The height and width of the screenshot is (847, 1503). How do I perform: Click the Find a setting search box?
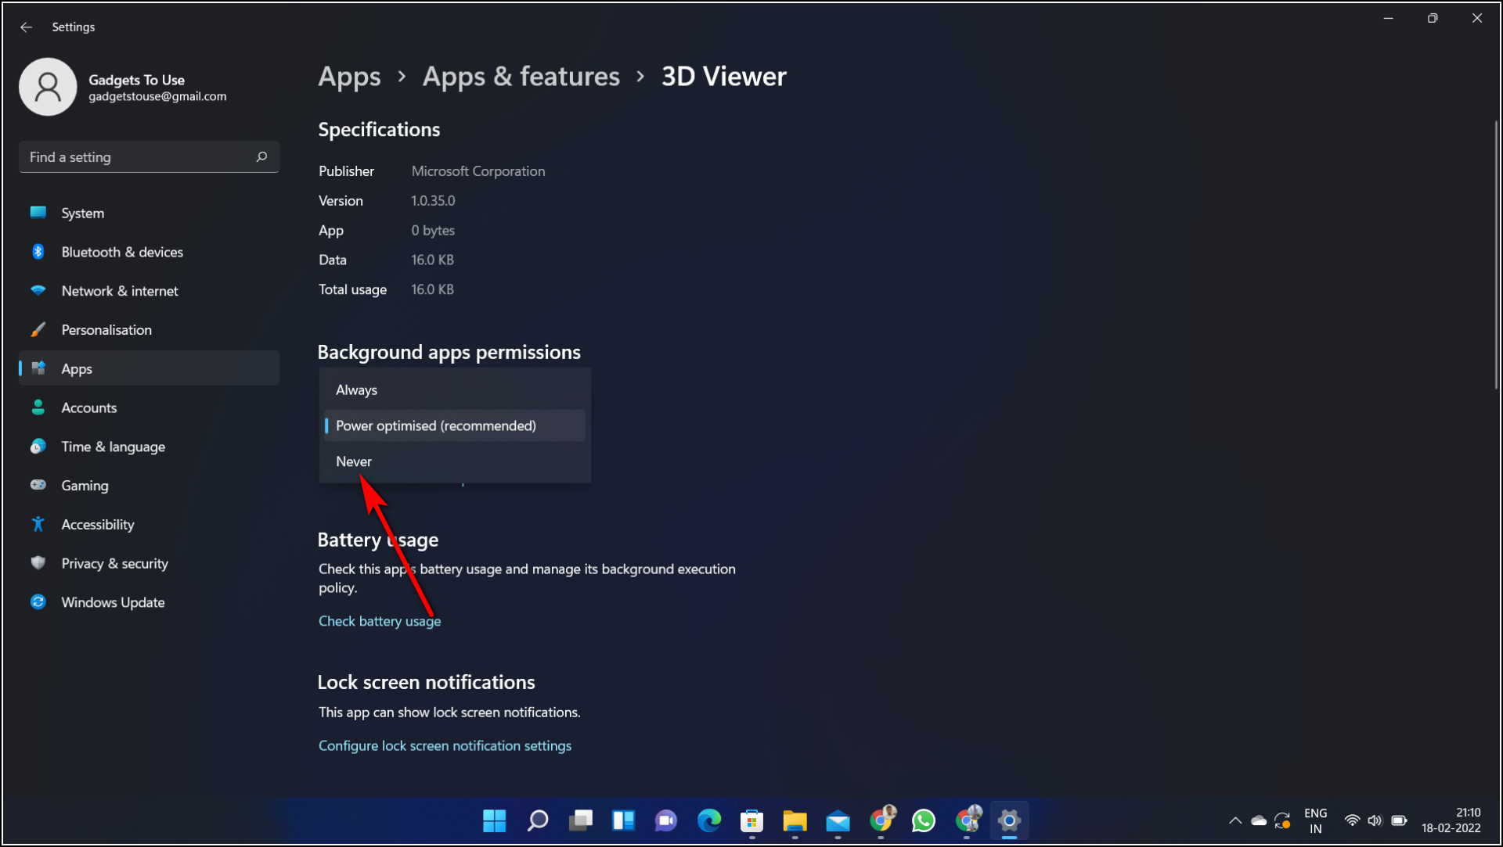[149, 156]
